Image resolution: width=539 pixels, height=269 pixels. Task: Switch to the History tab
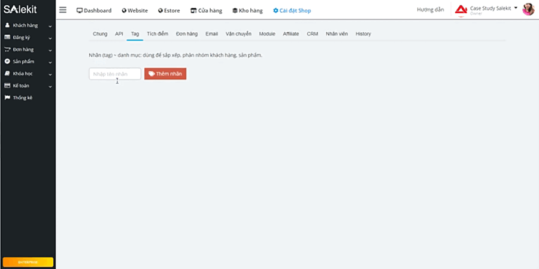[x=363, y=33]
